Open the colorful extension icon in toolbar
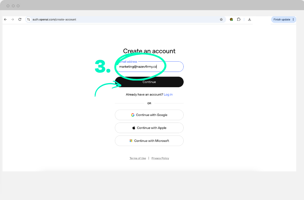The width and height of the screenshot is (304, 200). coord(231,19)
